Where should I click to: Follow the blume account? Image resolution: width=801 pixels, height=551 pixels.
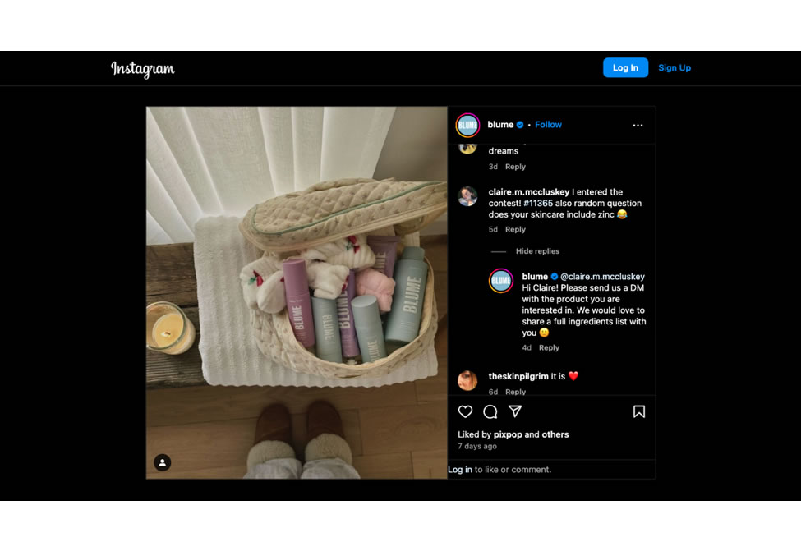pos(548,125)
